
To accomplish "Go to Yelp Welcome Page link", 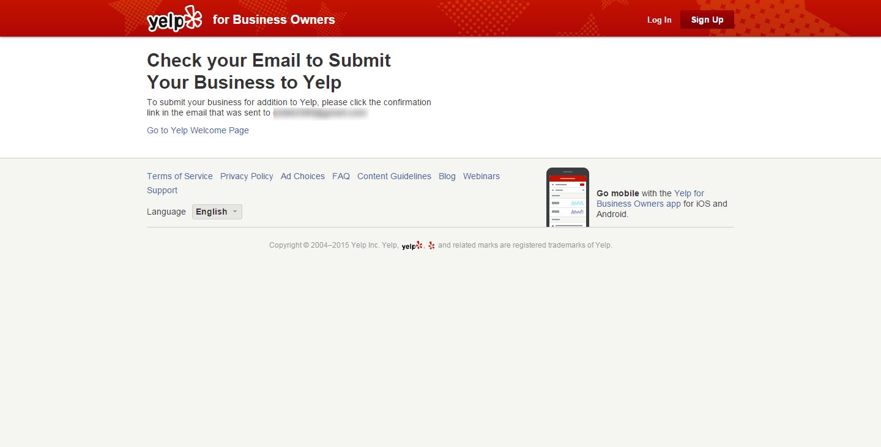I will tap(198, 130).
